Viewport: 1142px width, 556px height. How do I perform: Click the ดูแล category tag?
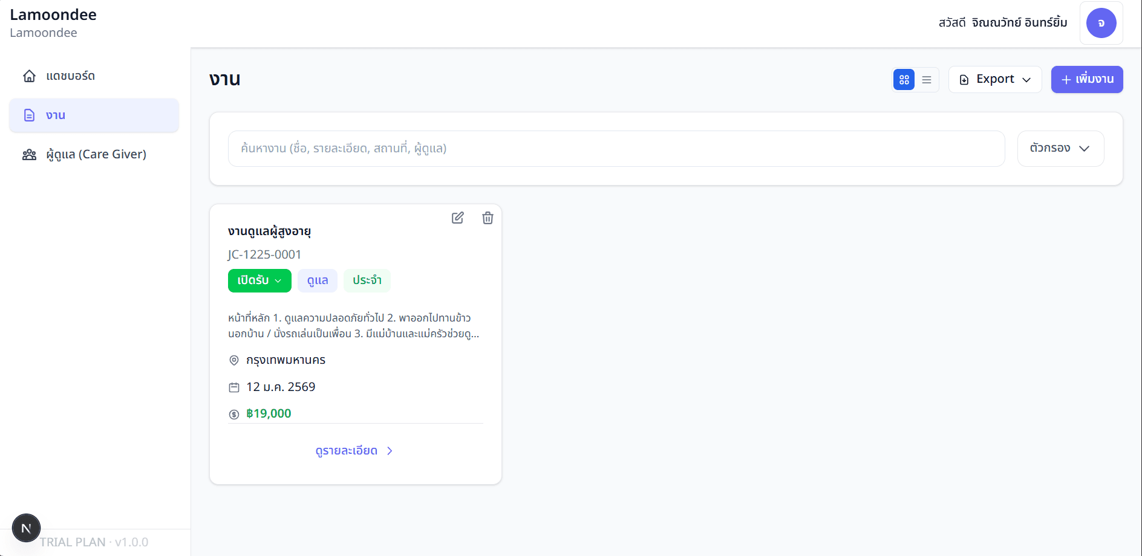pos(317,280)
